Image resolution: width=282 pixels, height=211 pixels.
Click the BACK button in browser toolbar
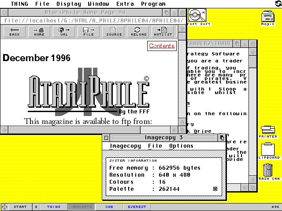[15, 32]
